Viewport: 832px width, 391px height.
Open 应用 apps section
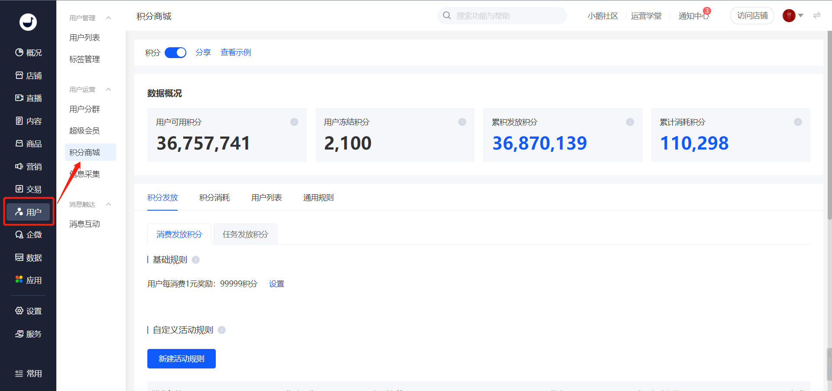click(28, 280)
